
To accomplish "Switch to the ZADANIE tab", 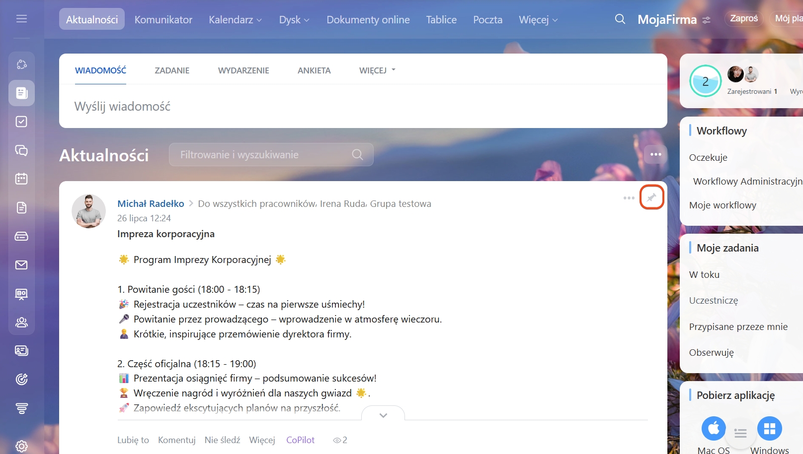I will click(172, 70).
